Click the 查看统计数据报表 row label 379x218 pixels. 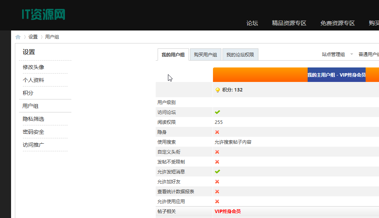tap(176, 191)
